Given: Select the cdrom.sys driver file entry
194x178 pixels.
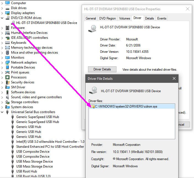Looking at the screenshot, I should pyautogui.click(x=132, y=106).
